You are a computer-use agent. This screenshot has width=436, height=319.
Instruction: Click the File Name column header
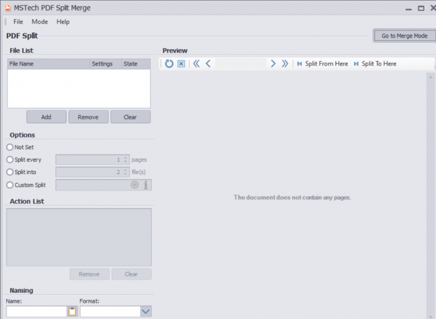pyautogui.click(x=49, y=64)
